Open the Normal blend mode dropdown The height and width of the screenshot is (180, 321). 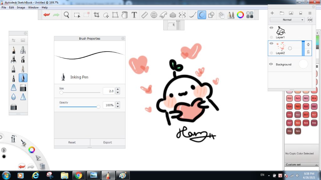(287, 20)
